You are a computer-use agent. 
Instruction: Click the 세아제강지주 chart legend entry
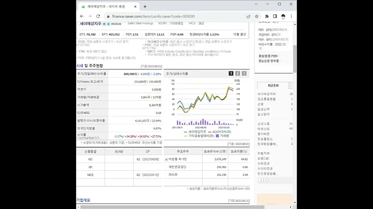[195, 132]
